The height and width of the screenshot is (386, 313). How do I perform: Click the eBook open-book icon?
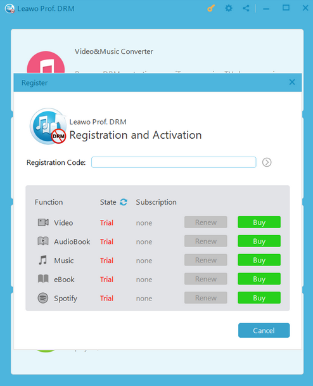43,279
